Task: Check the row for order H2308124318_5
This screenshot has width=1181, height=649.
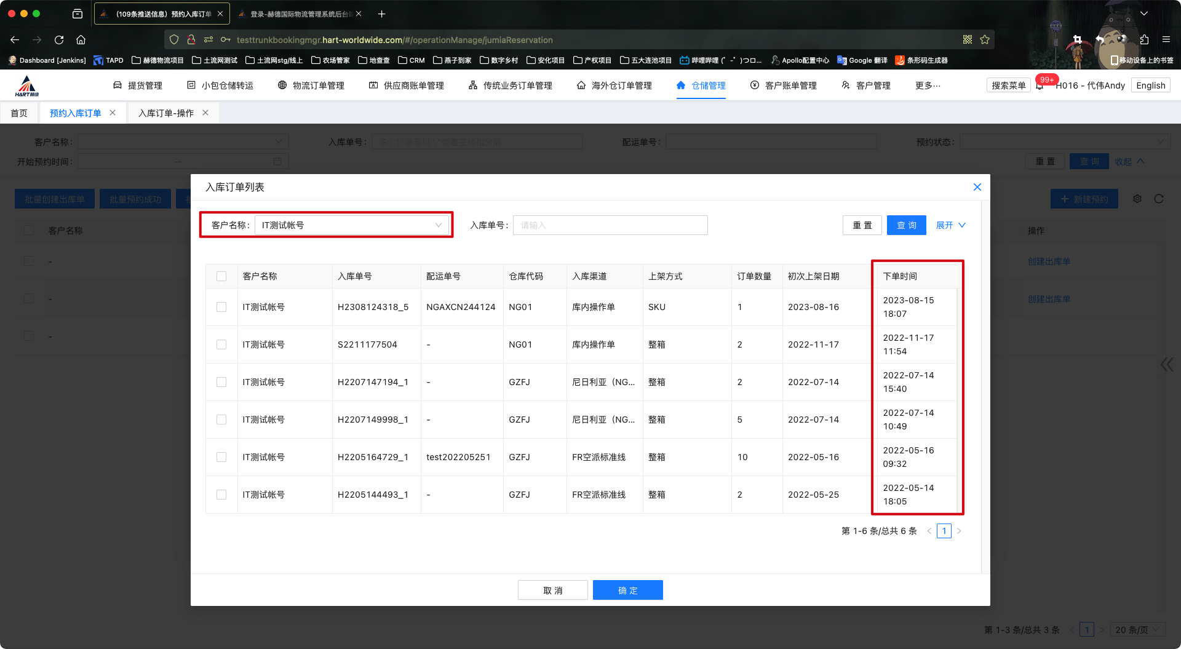Action: point(221,307)
